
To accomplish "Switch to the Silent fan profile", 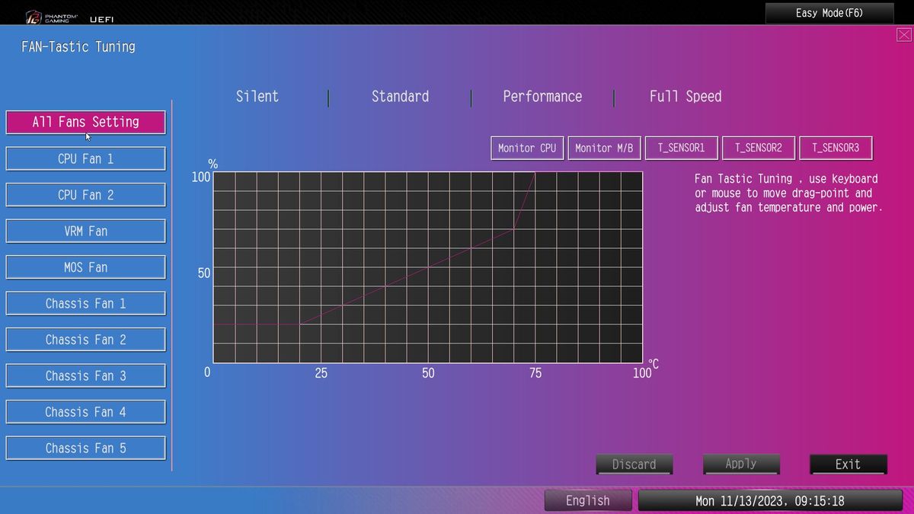I will 257,97.
